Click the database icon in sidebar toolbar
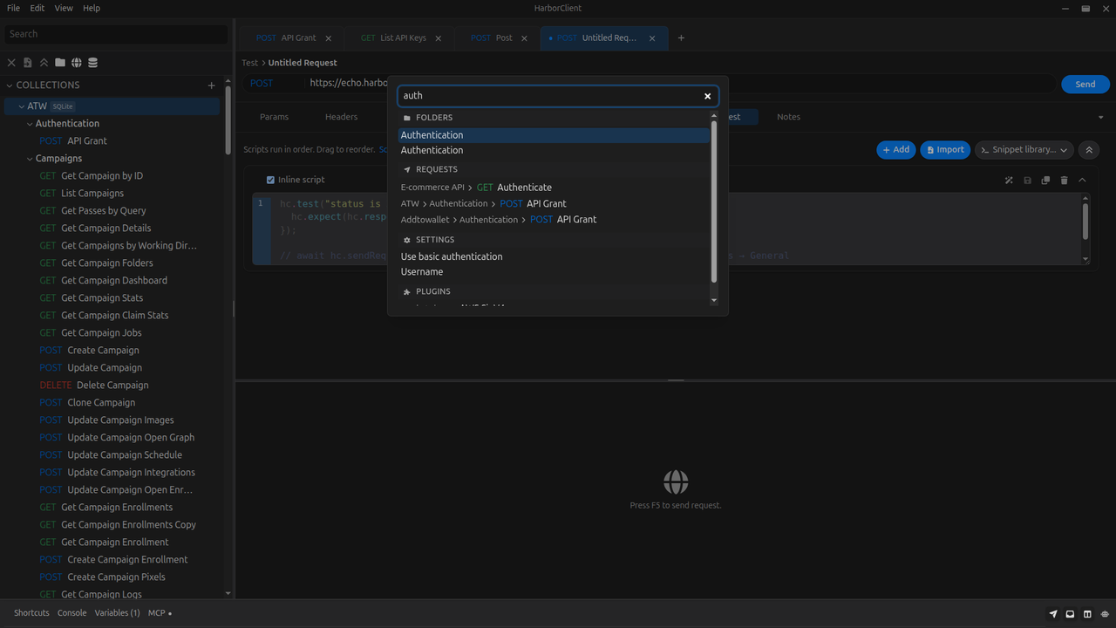This screenshot has height=628, width=1116. coord(93,63)
